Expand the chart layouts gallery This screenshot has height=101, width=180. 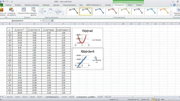coord(63,15)
